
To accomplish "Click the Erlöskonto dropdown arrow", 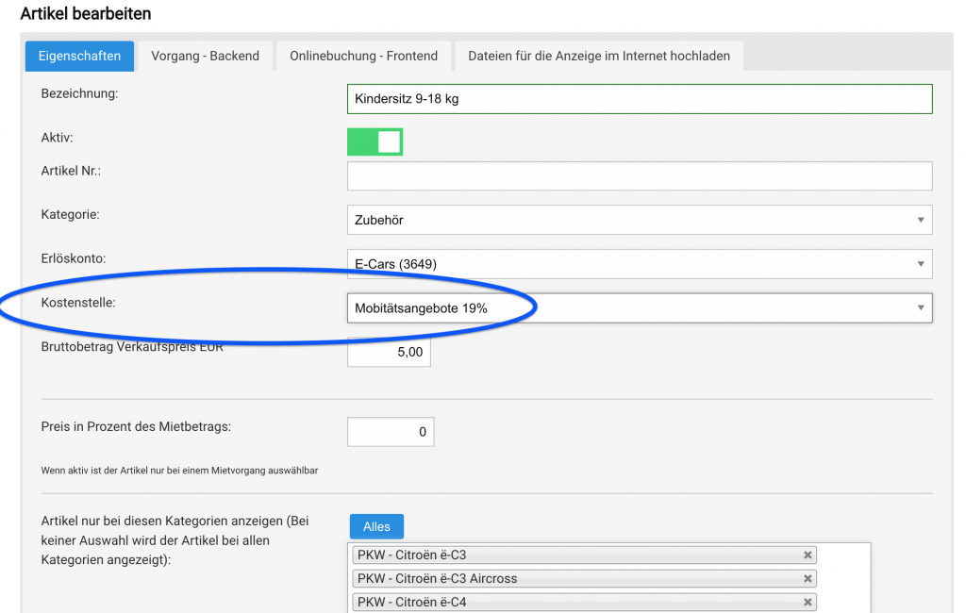I will (x=921, y=264).
